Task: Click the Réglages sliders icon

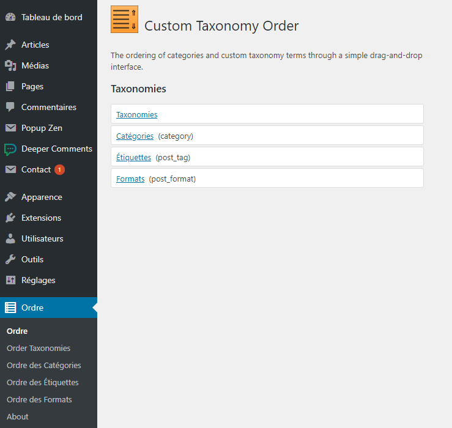Action: 10,280
